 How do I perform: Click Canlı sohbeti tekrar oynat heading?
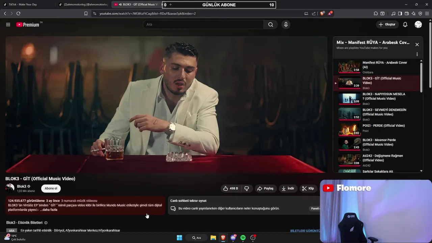(188, 201)
